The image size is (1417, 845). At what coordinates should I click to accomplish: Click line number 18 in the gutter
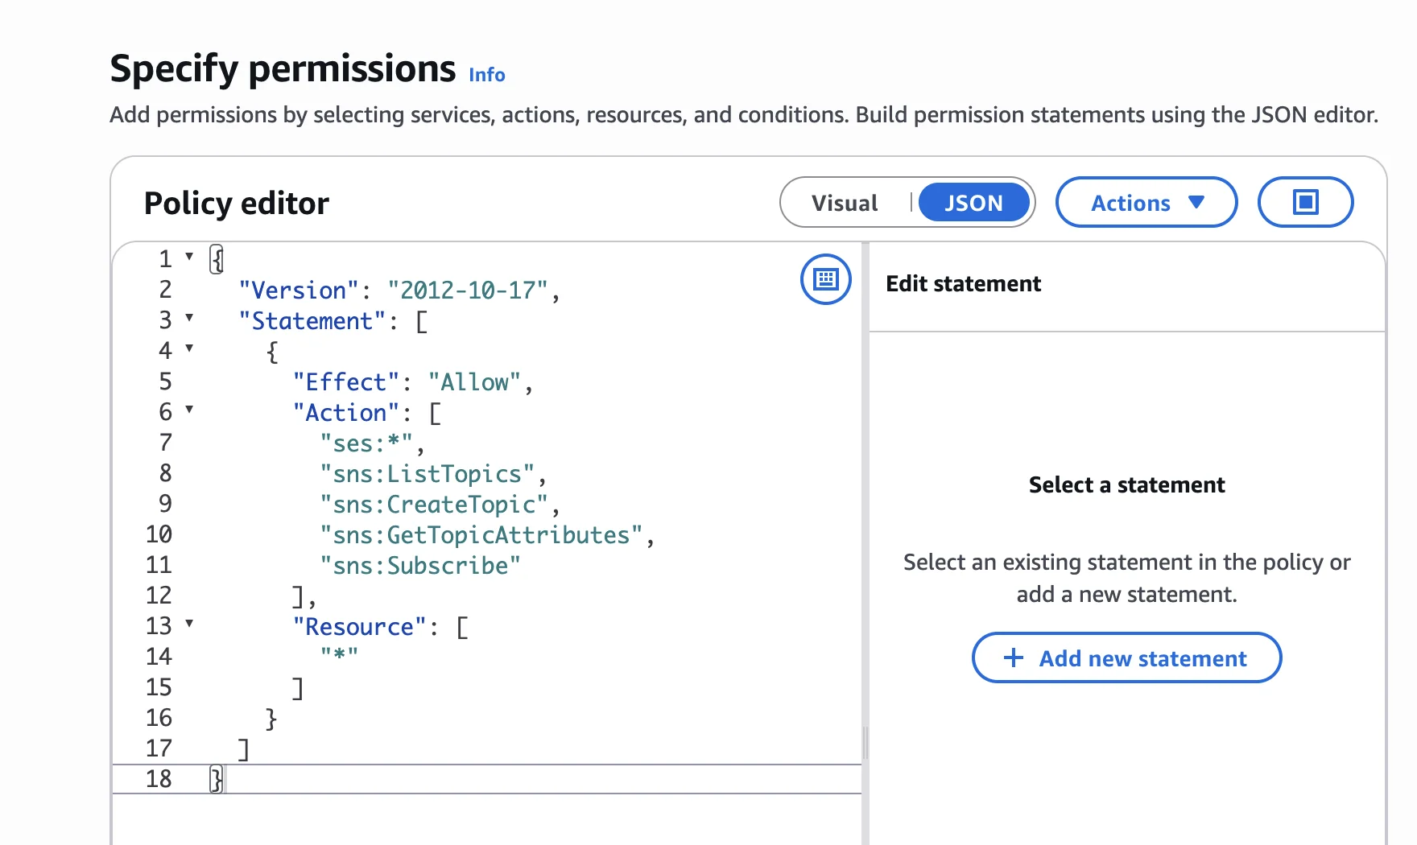pos(159,779)
